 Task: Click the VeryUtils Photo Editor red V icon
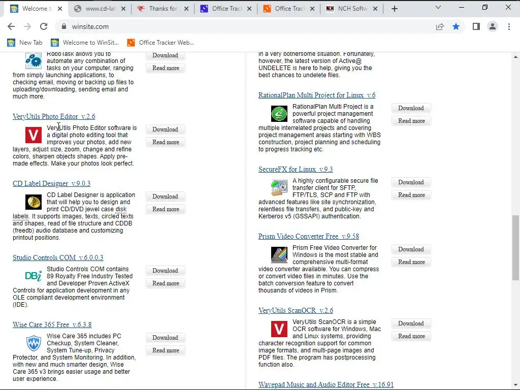[34, 135]
